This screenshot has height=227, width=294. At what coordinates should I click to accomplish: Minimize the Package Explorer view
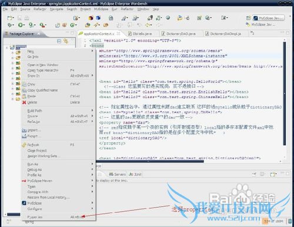[x=68, y=32]
